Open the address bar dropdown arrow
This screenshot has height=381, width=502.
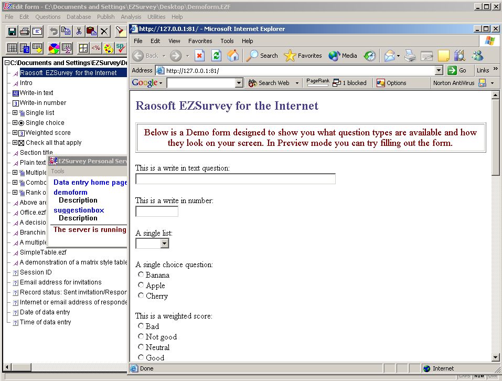[x=439, y=70]
